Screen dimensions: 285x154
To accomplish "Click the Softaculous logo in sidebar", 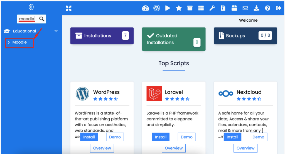I will point(31,7).
